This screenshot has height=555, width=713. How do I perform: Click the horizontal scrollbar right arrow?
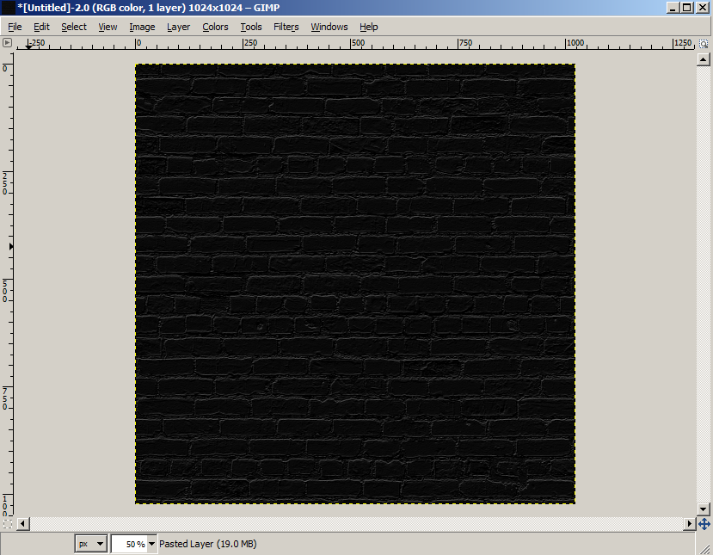tap(690, 524)
